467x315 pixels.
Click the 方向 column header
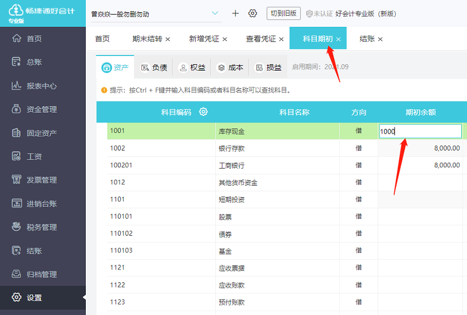(358, 112)
